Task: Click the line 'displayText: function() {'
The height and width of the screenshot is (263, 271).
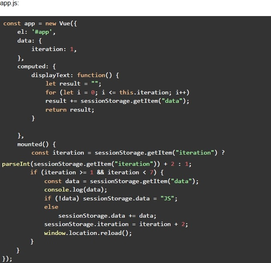Action: [75, 75]
